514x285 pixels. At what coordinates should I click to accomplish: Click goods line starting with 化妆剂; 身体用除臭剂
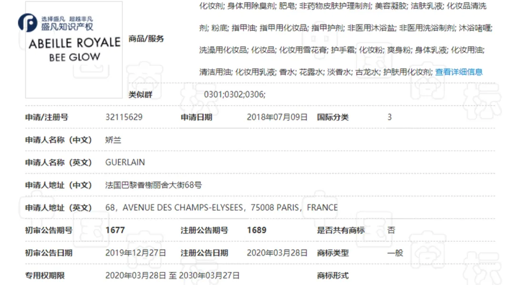coord(343,6)
